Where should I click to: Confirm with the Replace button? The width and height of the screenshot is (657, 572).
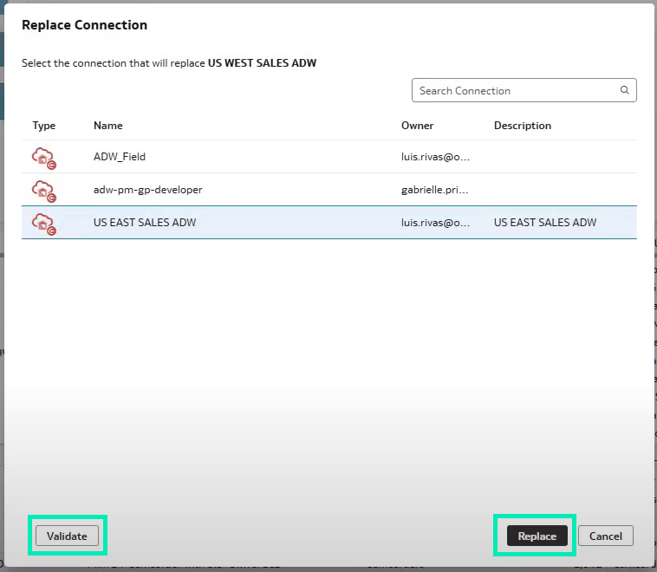pos(537,536)
